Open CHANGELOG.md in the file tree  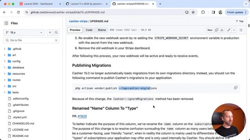pyautogui.click(x=23, y=124)
